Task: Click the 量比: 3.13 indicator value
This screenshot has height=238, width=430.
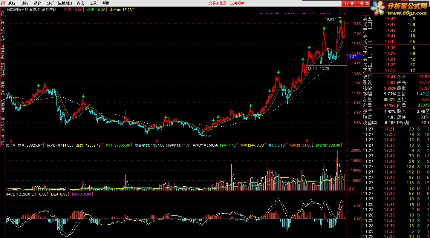Action: [x=277, y=145]
